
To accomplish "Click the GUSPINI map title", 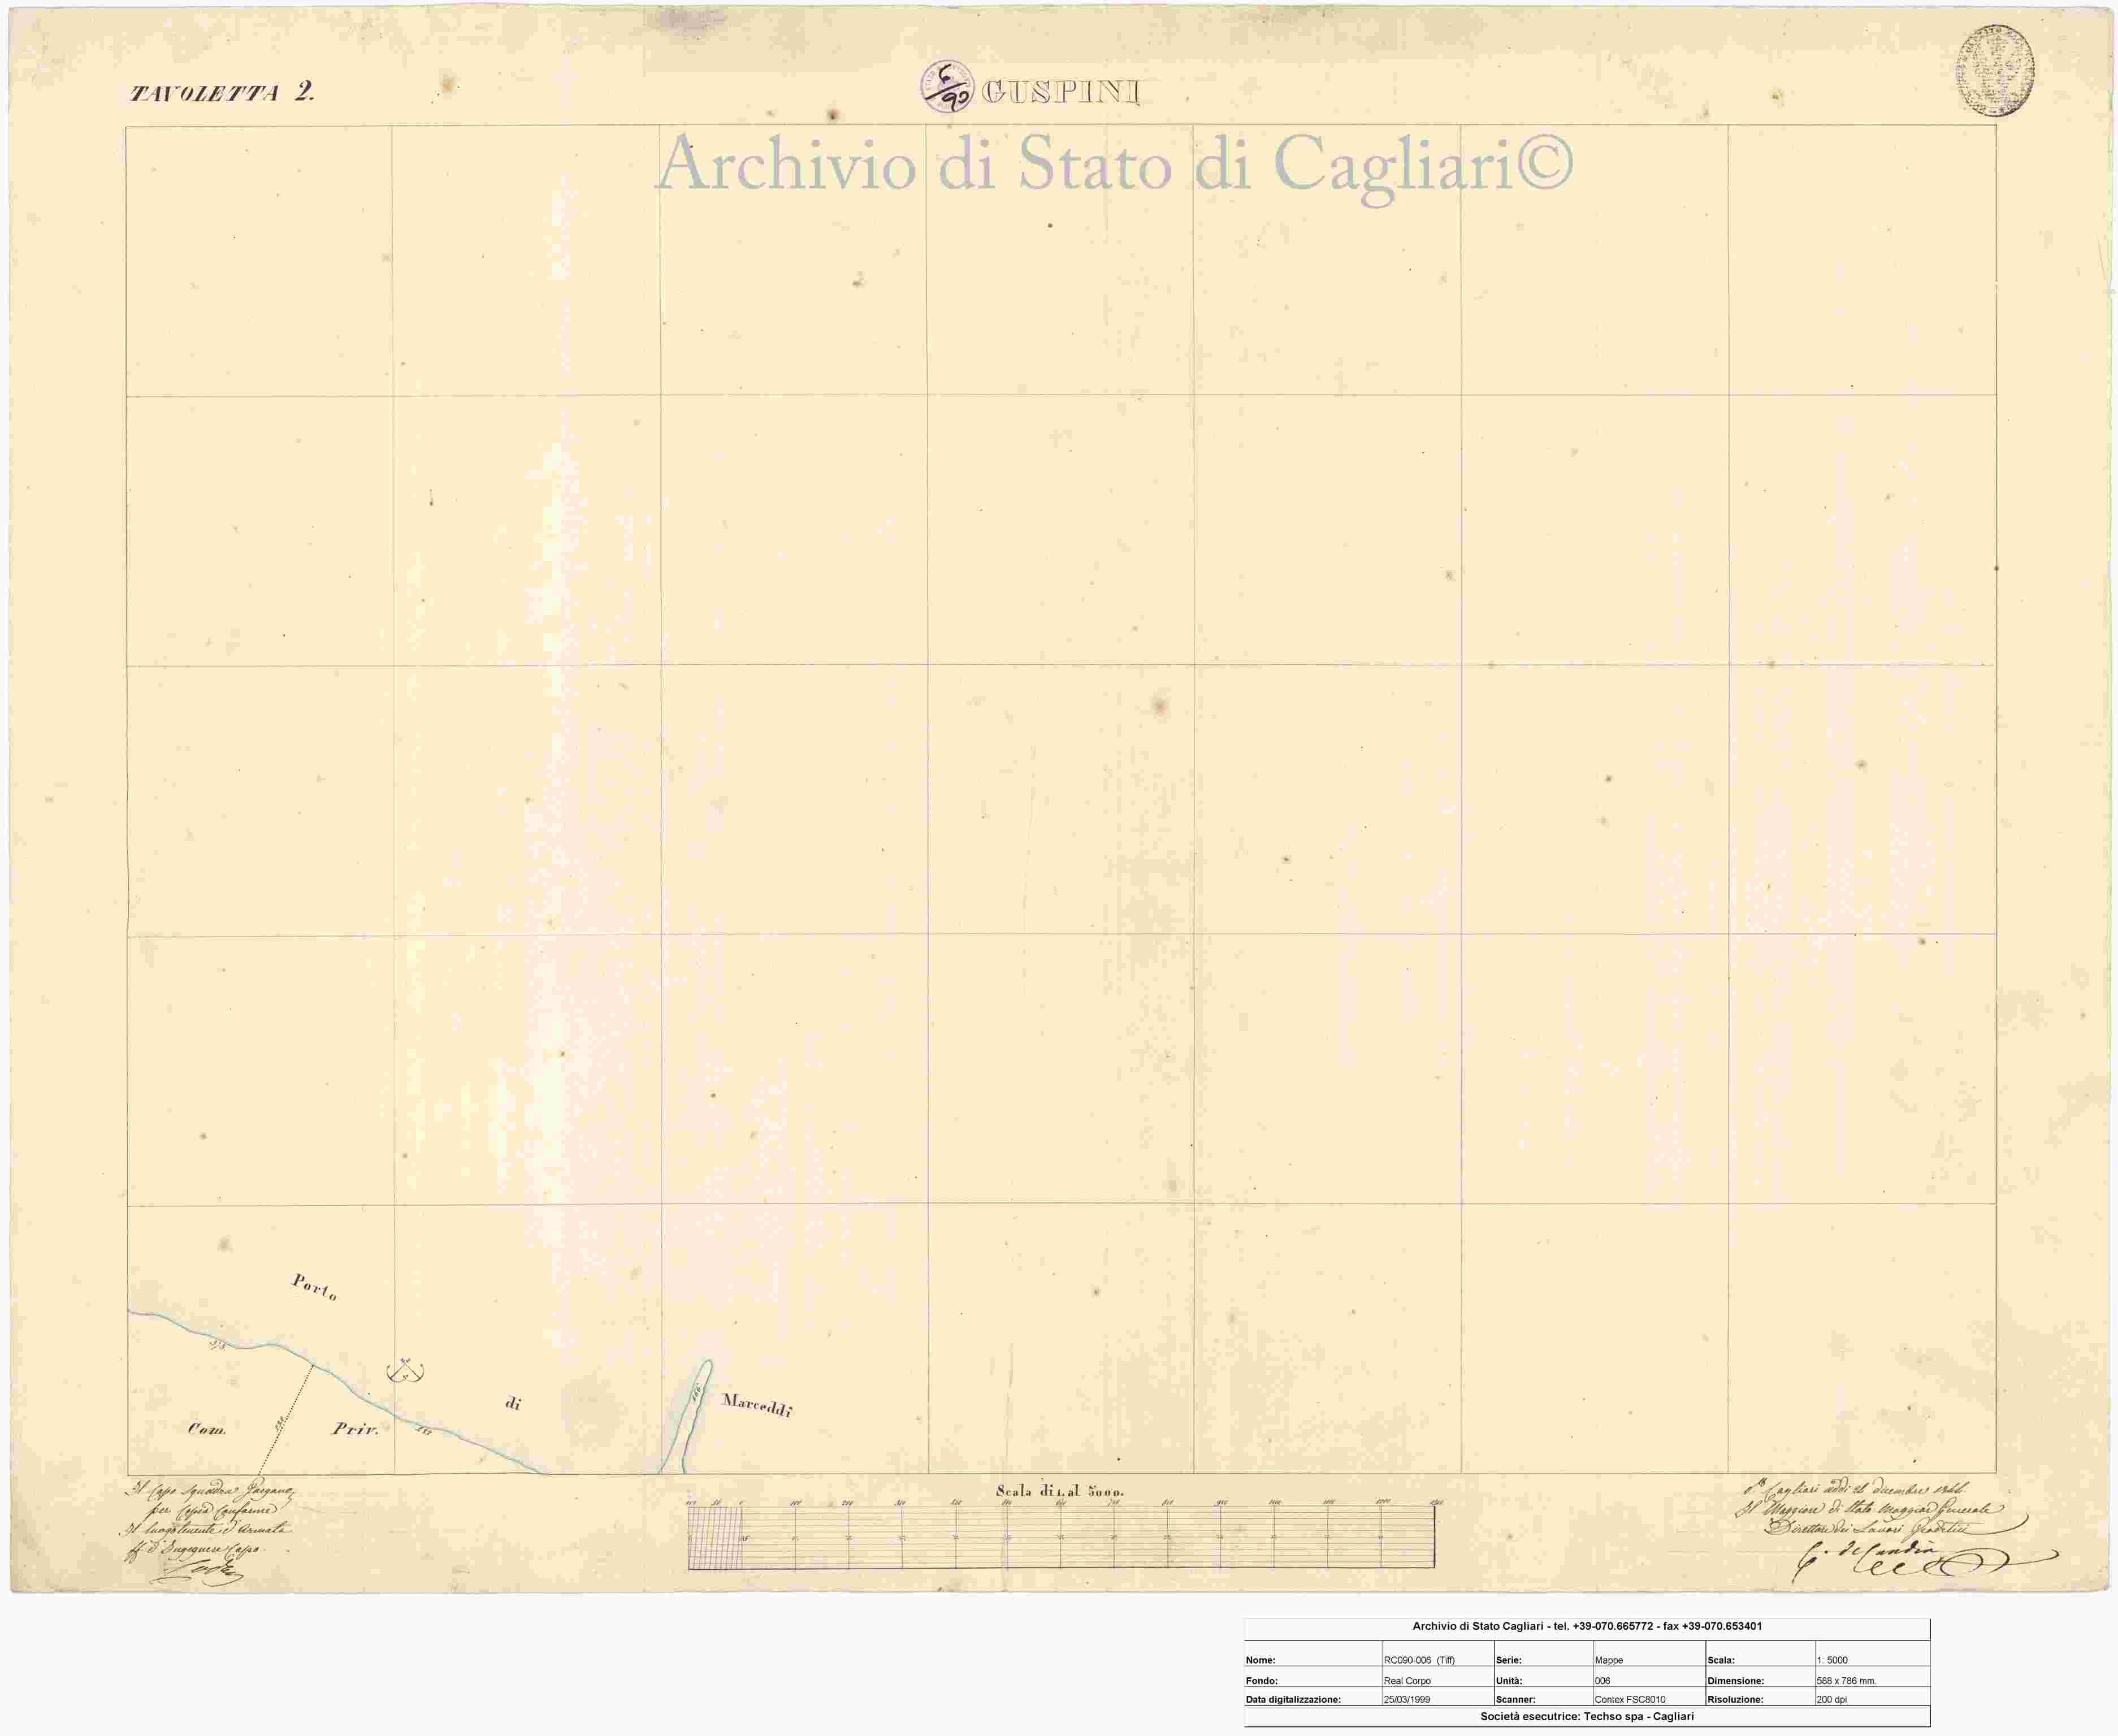I will (1060, 93).
